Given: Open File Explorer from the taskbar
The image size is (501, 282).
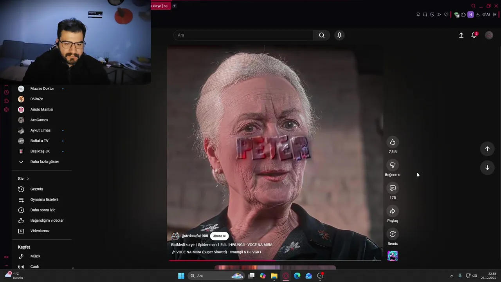Looking at the screenshot, I should coord(274,276).
